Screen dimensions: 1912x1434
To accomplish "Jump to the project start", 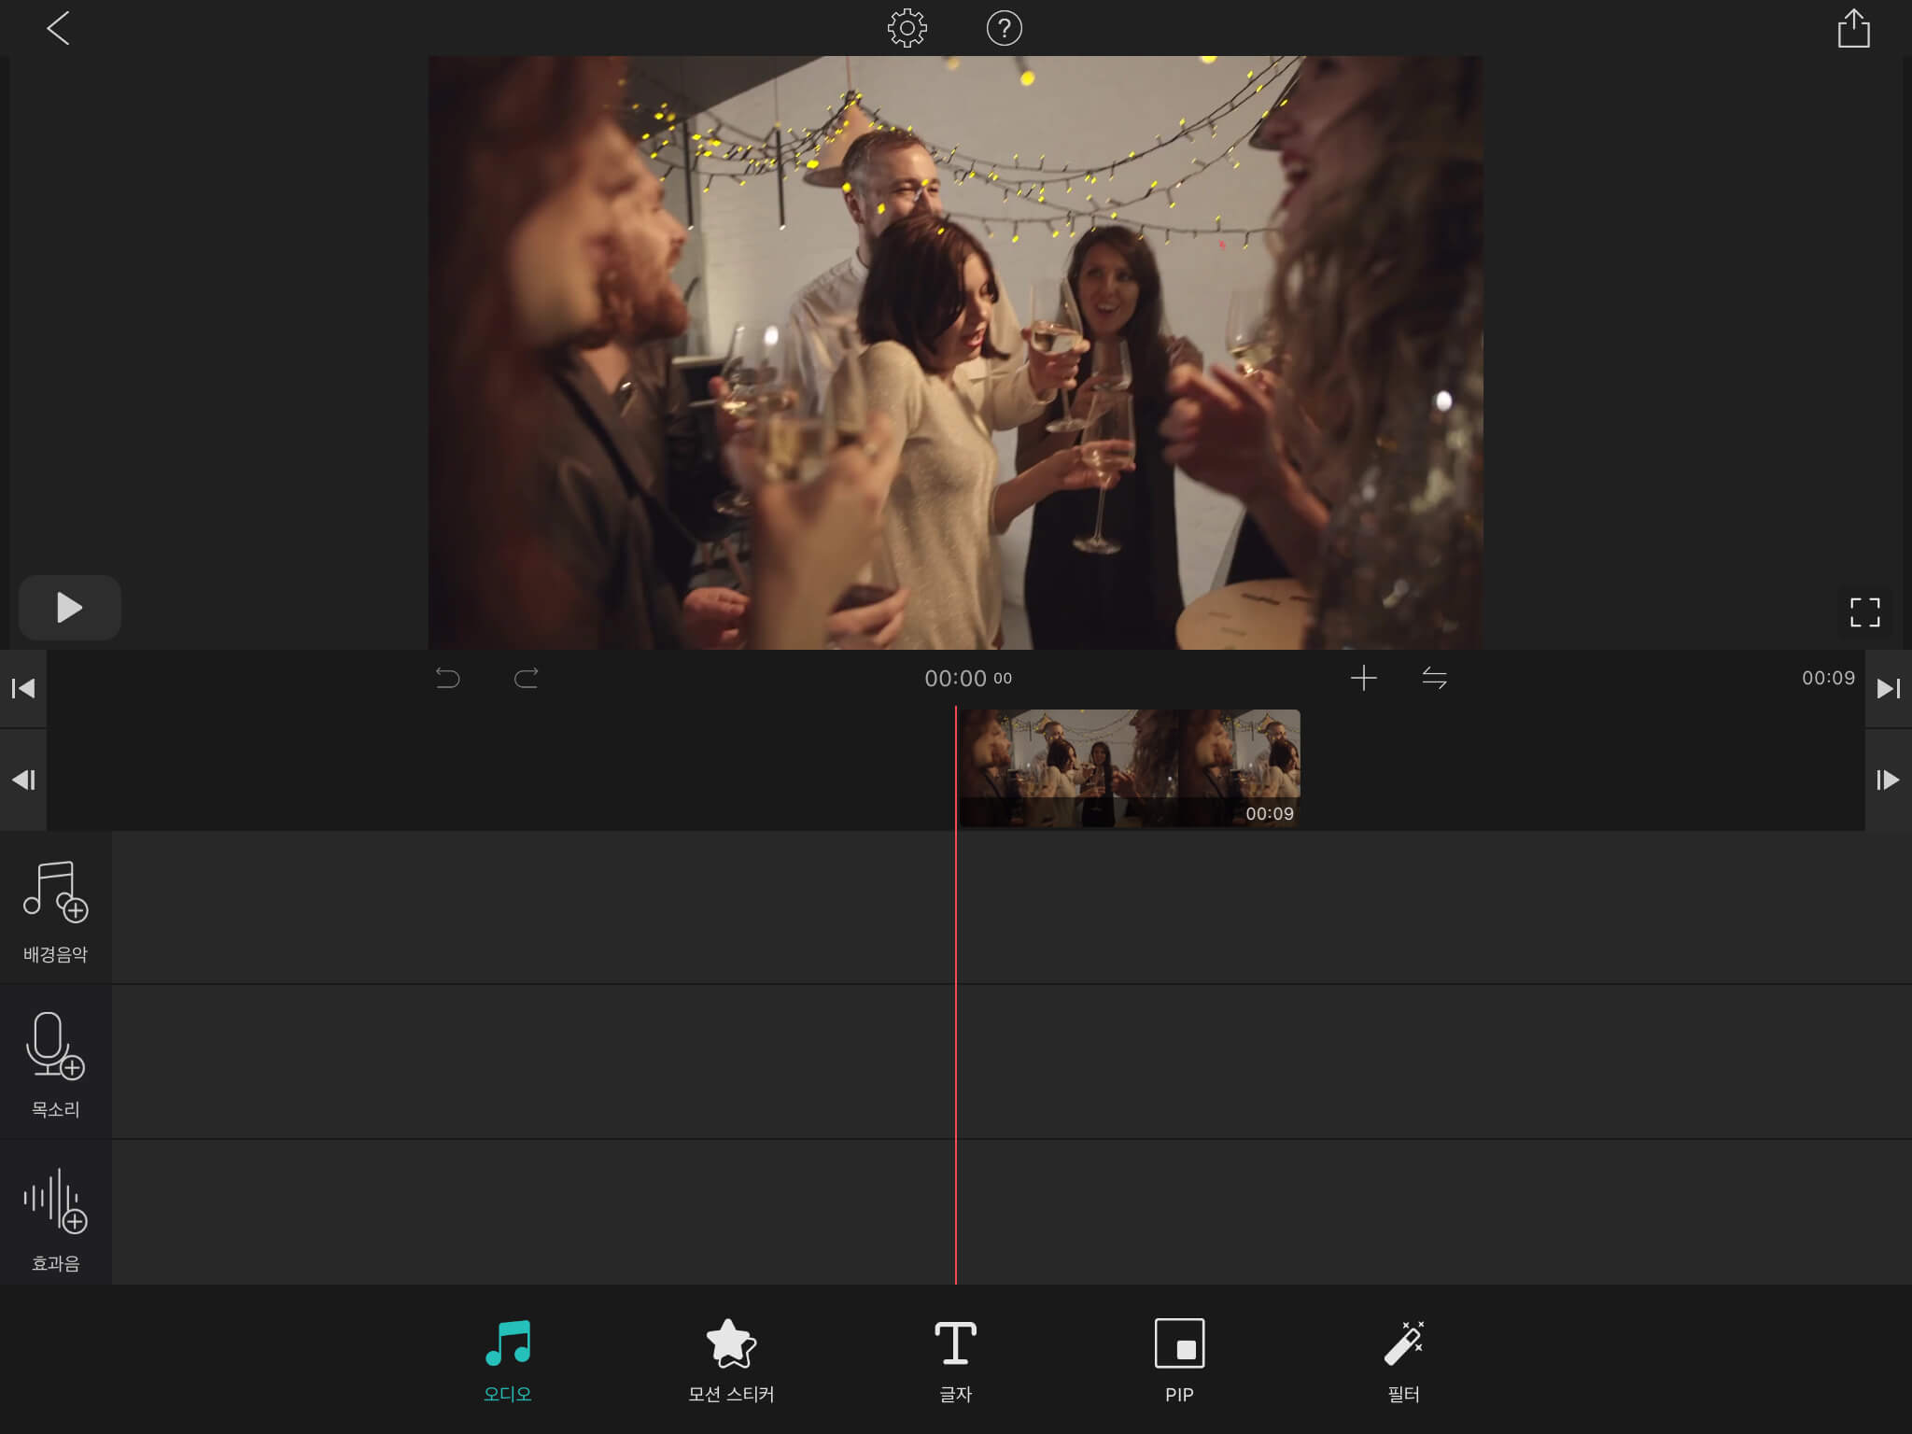I will [x=23, y=689].
